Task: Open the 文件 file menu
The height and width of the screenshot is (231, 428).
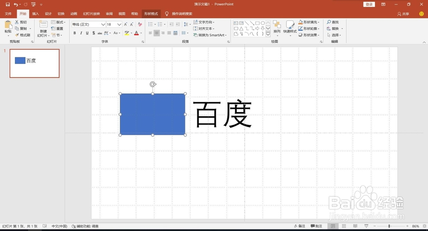Action: 8,14
